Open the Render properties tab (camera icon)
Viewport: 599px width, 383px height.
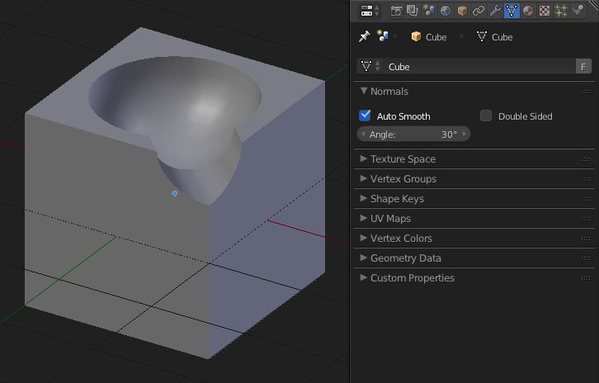396,11
